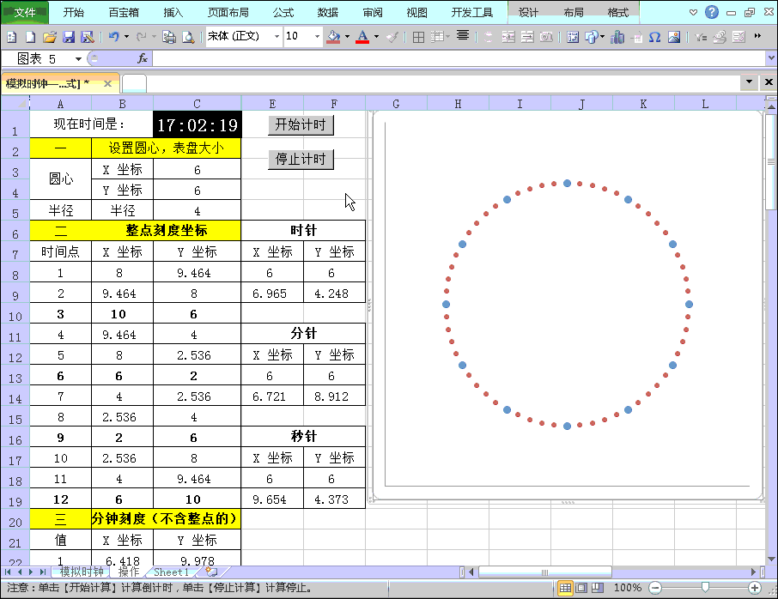Click the zoom slider handle
The width and height of the screenshot is (778, 599).
pyautogui.click(x=704, y=588)
